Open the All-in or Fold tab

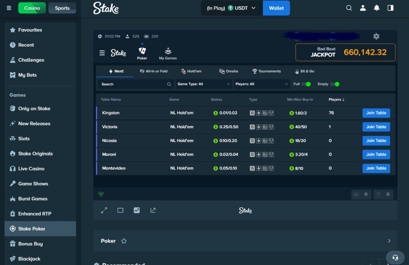coord(153,71)
